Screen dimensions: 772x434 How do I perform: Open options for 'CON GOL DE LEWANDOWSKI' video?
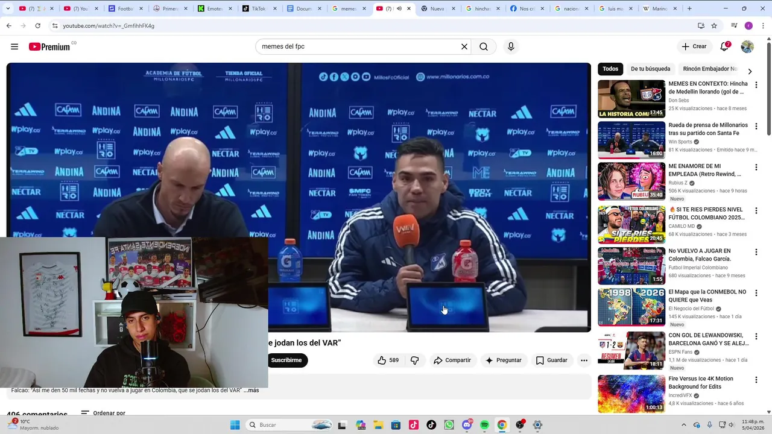click(756, 336)
